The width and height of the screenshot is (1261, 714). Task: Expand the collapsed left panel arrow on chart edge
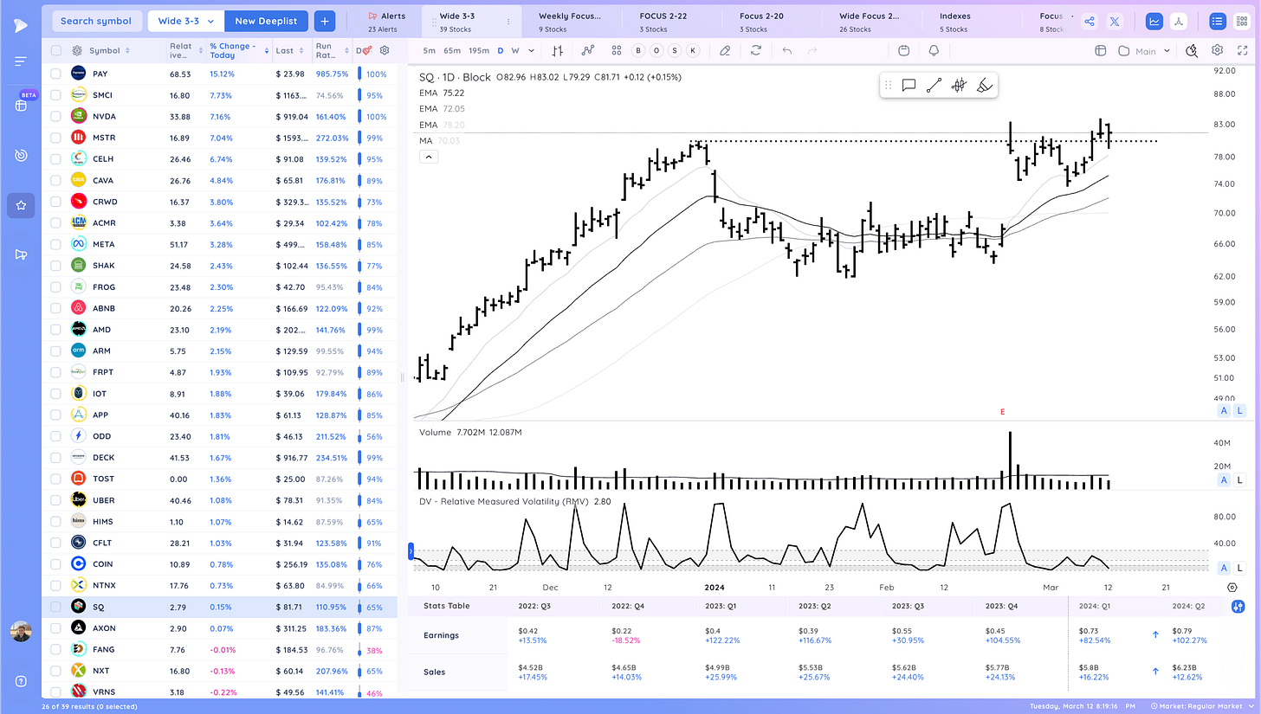(411, 550)
